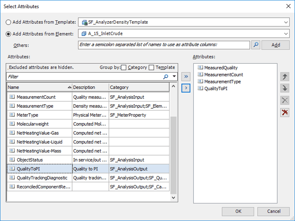Move selected attribute down with arrow button
Screen dimensions: 295x221
[x=285, y=88]
